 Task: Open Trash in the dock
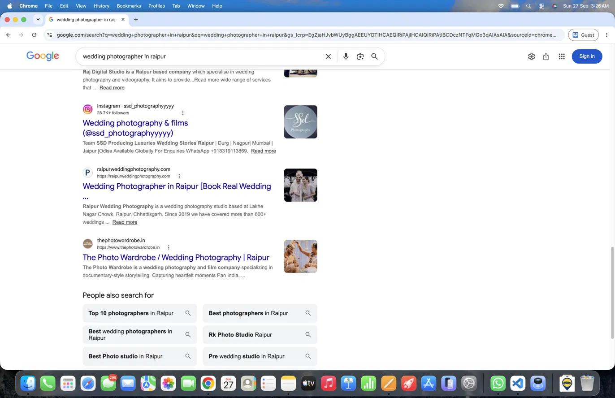(x=587, y=383)
